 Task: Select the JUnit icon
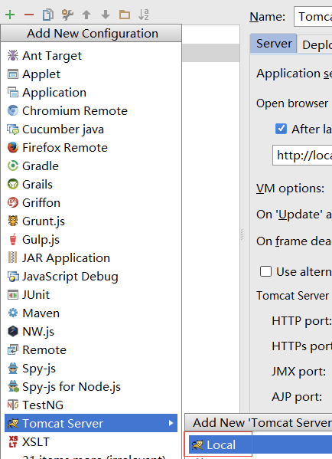[x=13, y=295]
